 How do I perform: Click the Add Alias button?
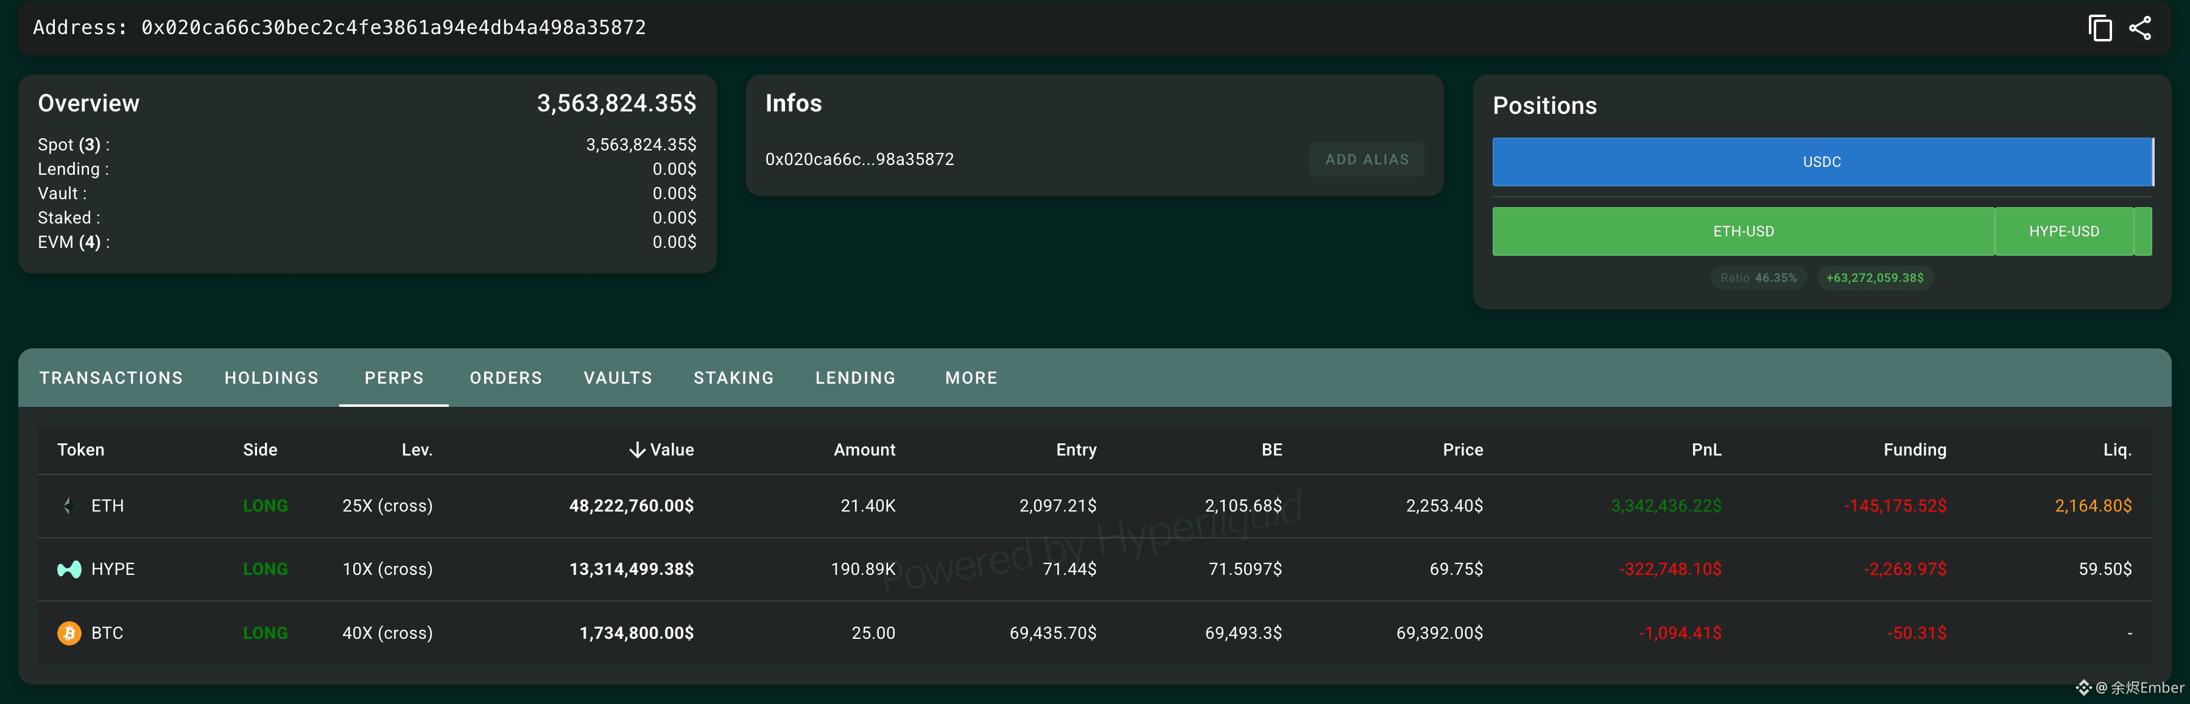pyautogui.click(x=1366, y=160)
